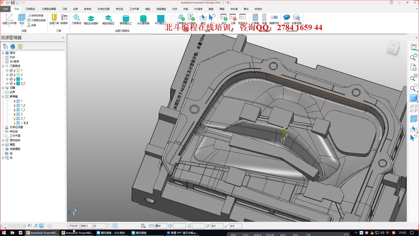Image resolution: width=419 pixels, height=236 pixels.
Task: Open the 文件 file menu
Action: click(5, 9)
